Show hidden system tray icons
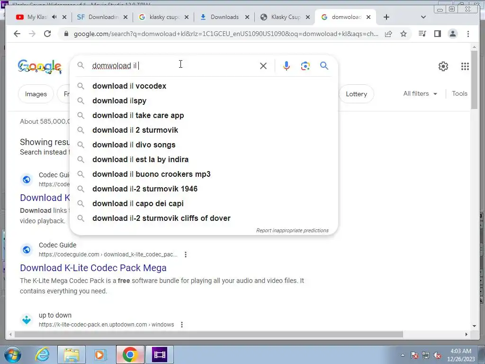The height and width of the screenshot is (364, 485). click(x=403, y=355)
